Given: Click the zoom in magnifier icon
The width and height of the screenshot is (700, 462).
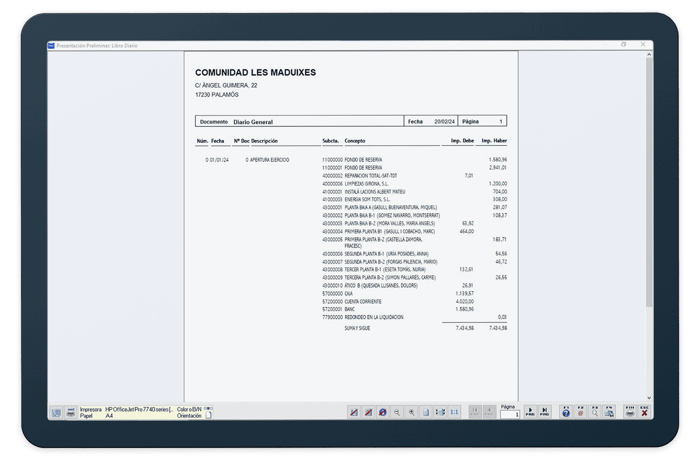Looking at the screenshot, I should (412, 412).
